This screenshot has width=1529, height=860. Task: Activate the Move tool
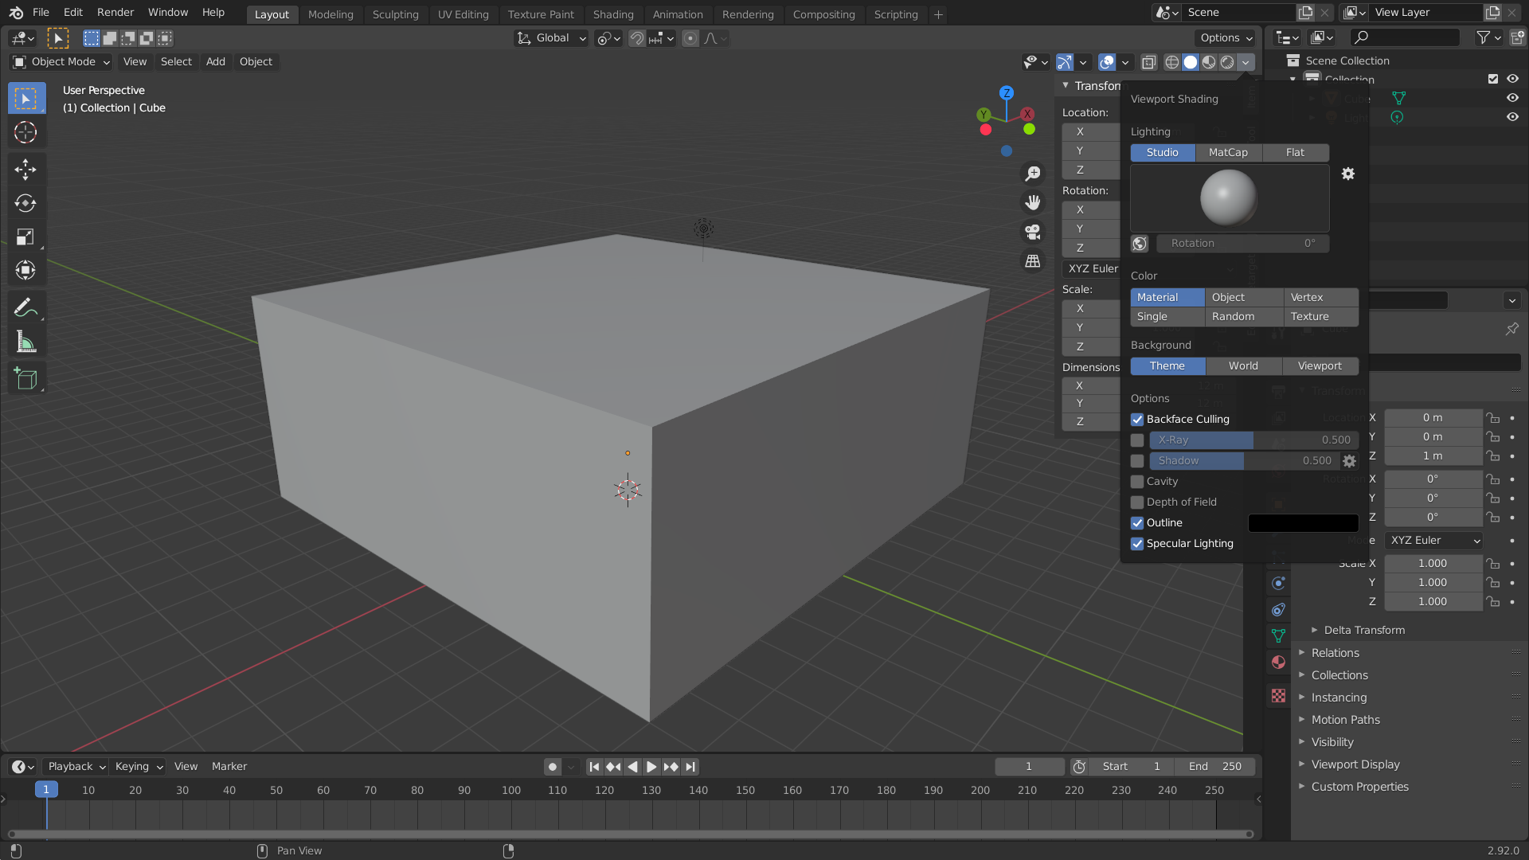coord(25,169)
